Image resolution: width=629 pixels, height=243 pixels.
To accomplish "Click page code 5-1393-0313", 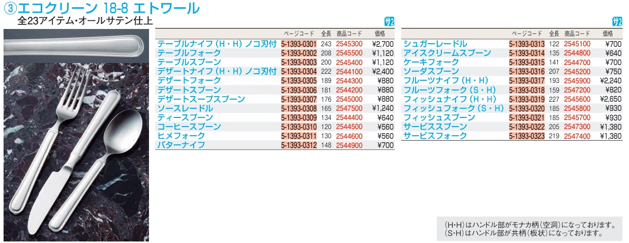I will point(527,44).
